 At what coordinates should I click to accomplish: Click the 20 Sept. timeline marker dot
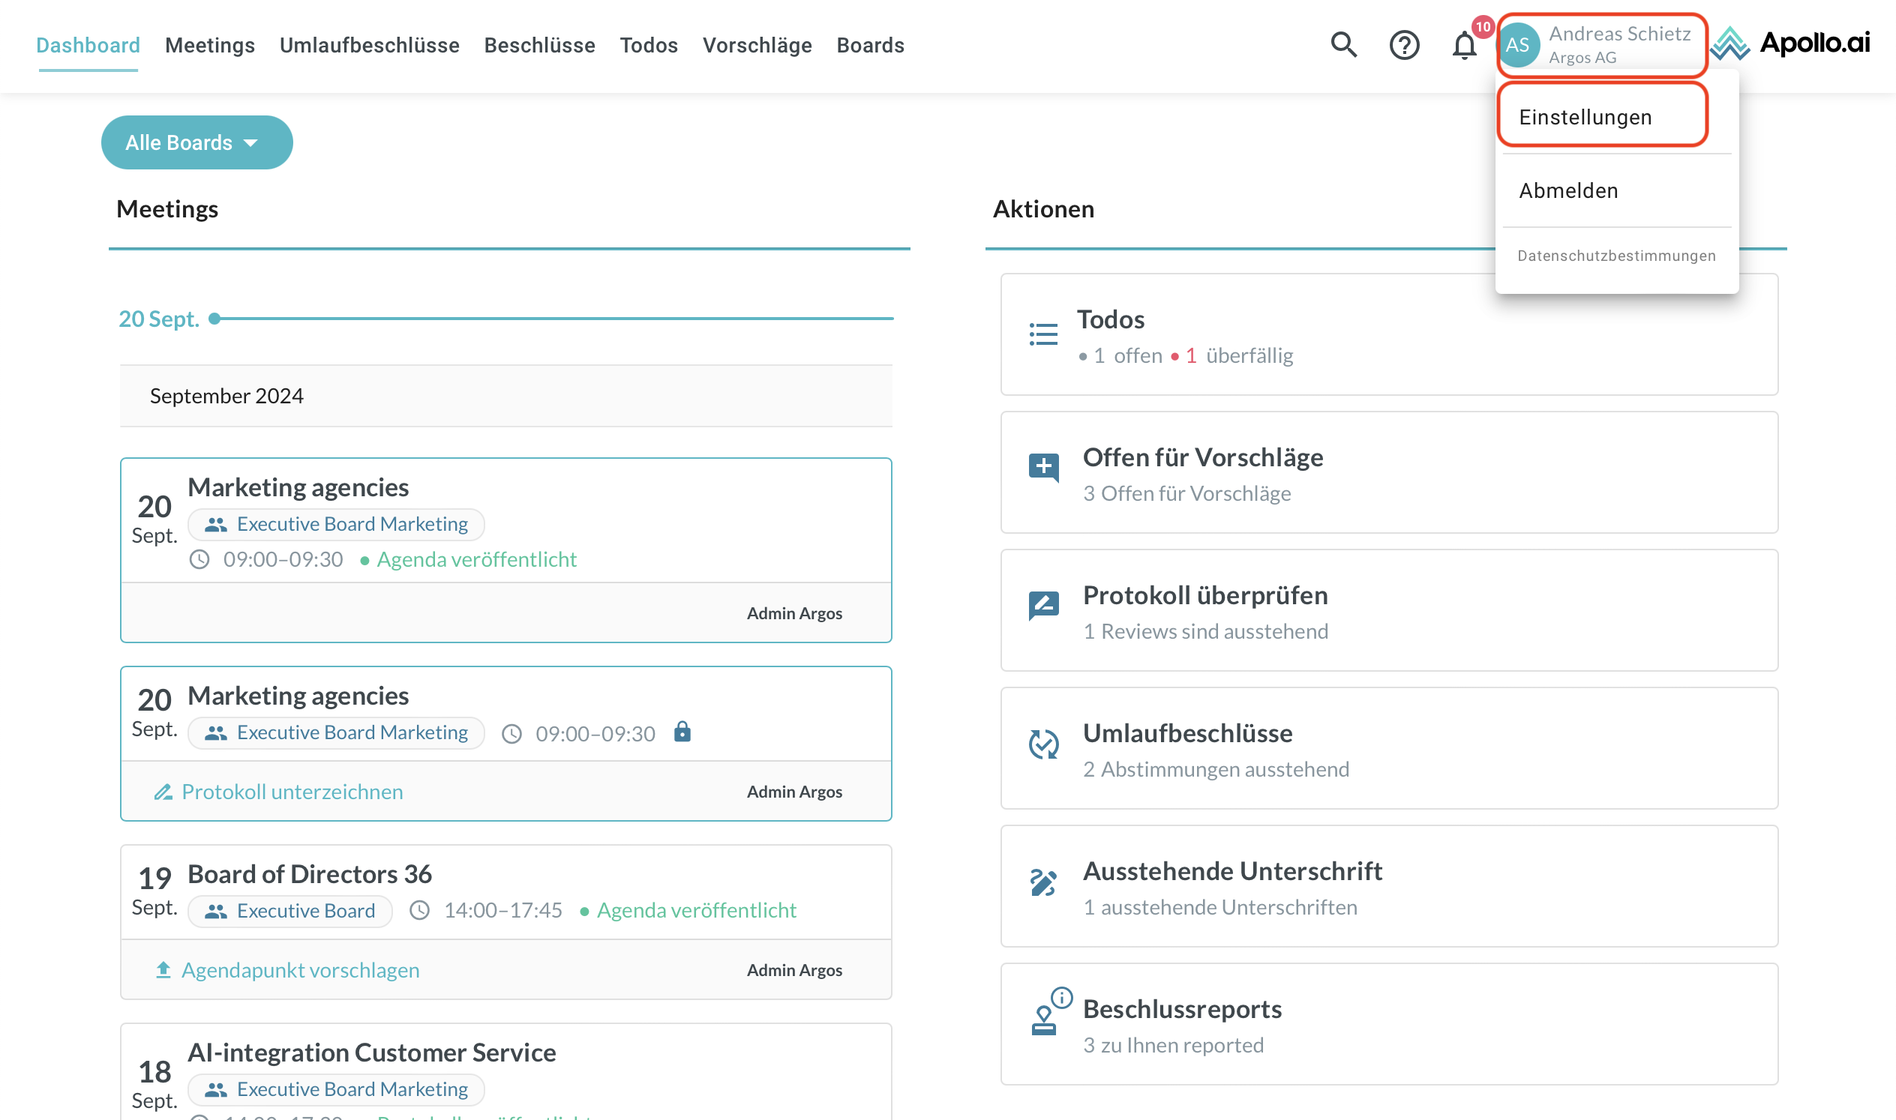[x=214, y=319]
